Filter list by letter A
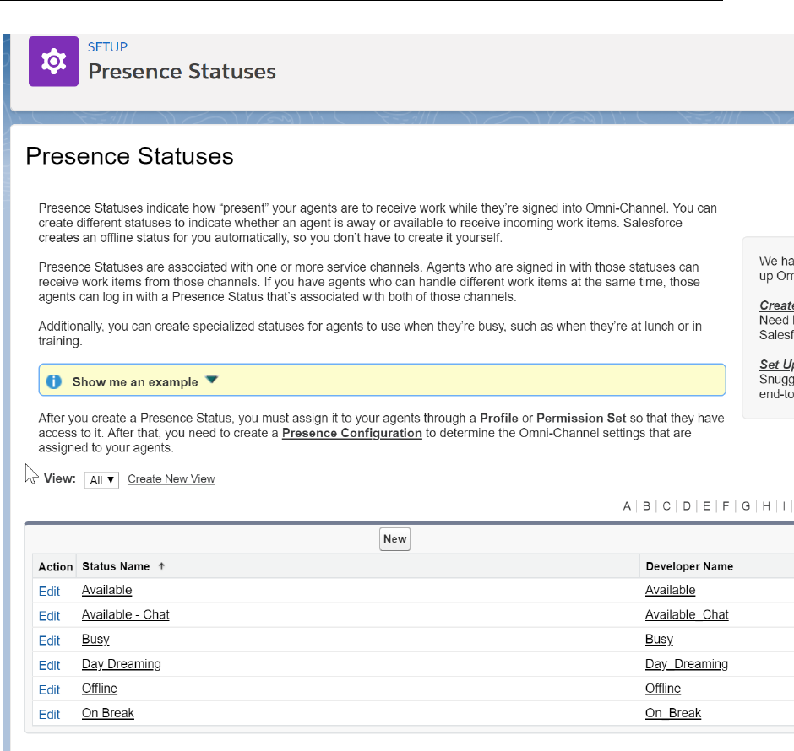 coord(627,506)
